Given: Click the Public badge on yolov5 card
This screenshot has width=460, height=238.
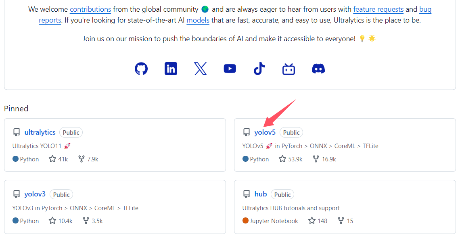Looking at the screenshot, I should [291, 132].
